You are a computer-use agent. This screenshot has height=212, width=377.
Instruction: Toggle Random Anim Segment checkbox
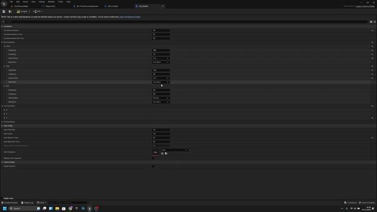click(x=153, y=158)
